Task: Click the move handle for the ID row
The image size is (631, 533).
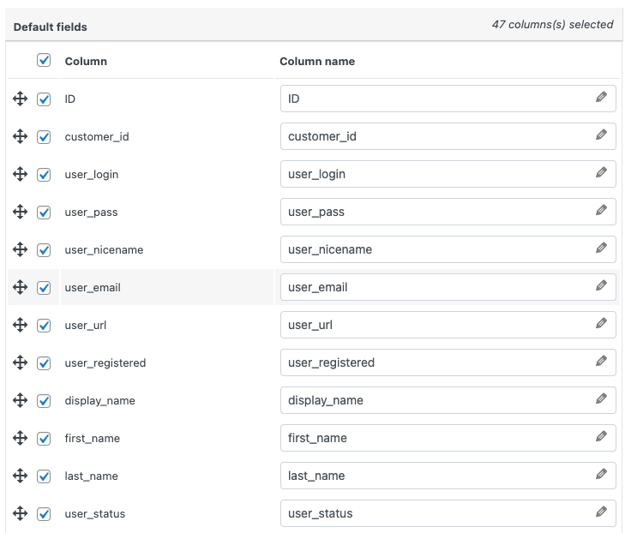Action: pyautogui.click(x=20, y=99)
